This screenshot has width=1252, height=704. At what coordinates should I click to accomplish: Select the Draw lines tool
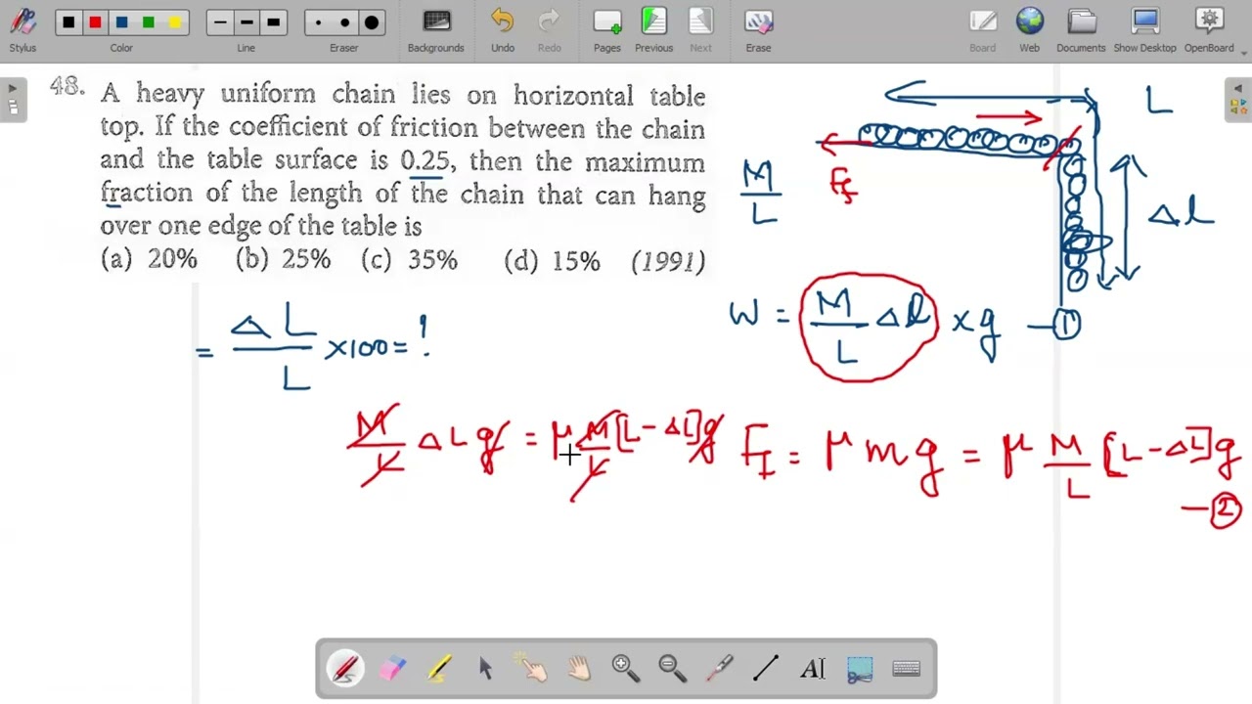coord(766,669)
